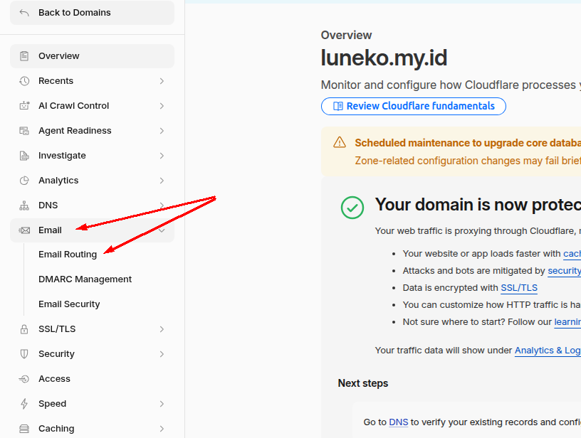Click the Back to Domains arrow icon

tap(24, 13)
